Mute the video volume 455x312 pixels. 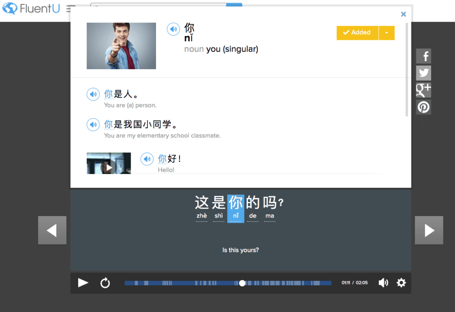(x=383, y=283)
